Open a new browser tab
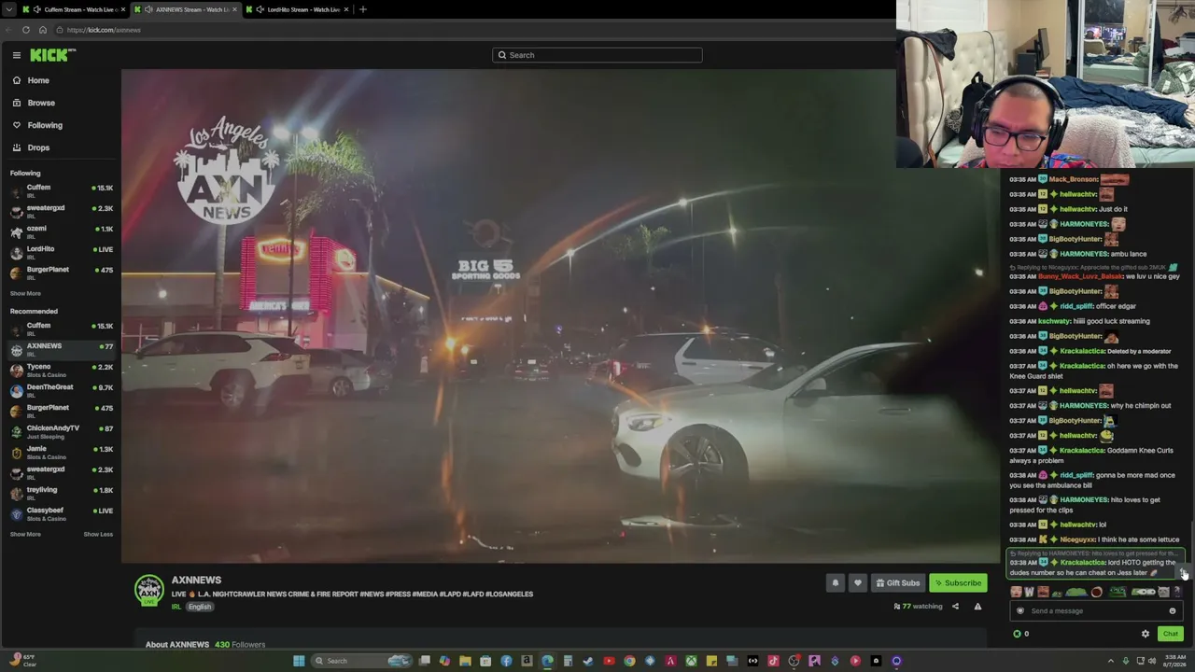 [x=363, y=9]
